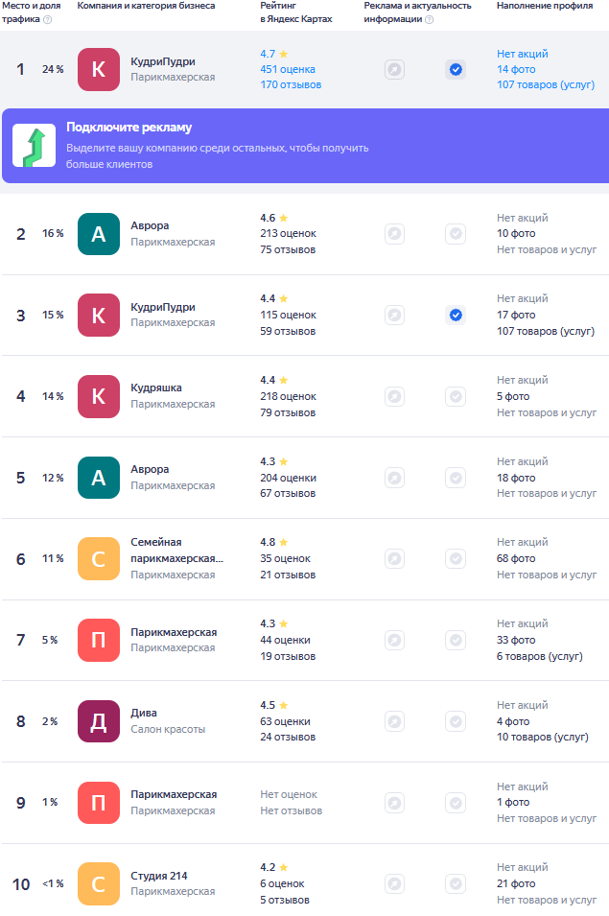The image size is (609, 916).
Task: Click grey verification checkmark in Студия 214 row
Action: tap(456, 883)
